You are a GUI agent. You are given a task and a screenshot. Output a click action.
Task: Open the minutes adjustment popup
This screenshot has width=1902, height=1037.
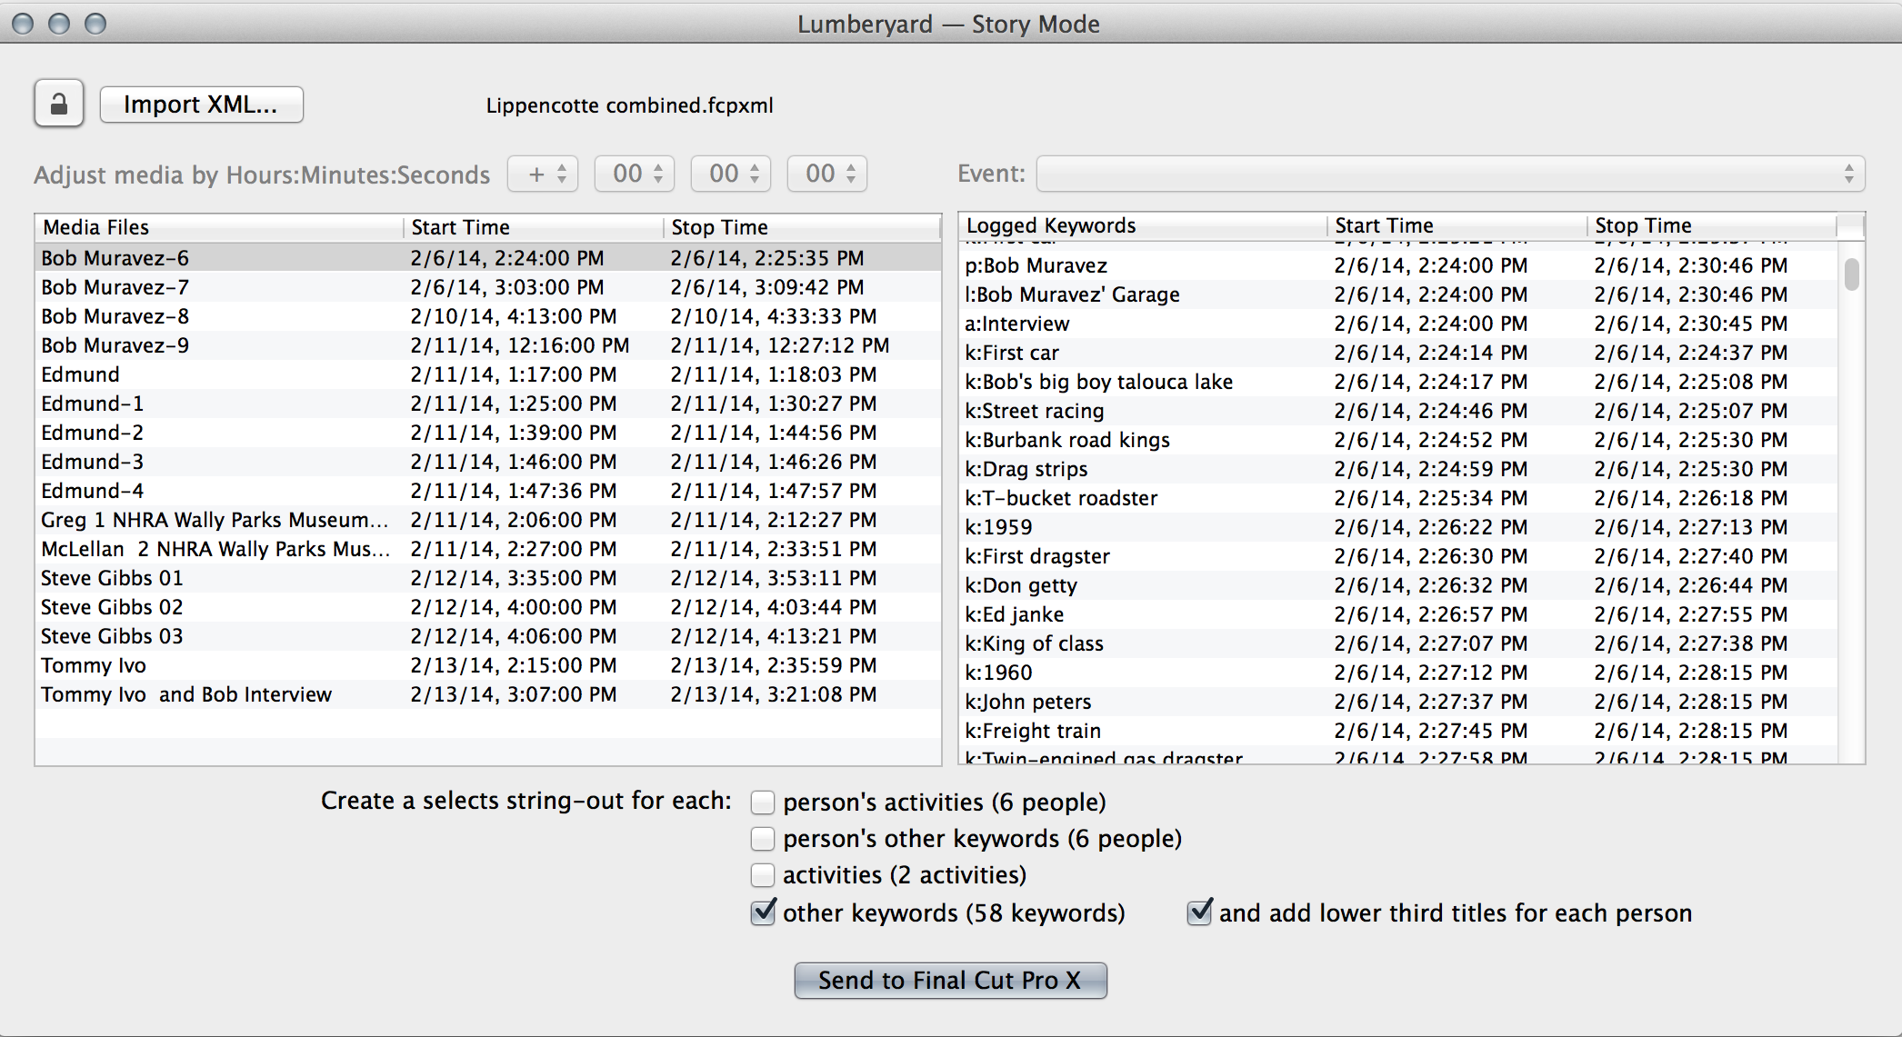point(731,174)
